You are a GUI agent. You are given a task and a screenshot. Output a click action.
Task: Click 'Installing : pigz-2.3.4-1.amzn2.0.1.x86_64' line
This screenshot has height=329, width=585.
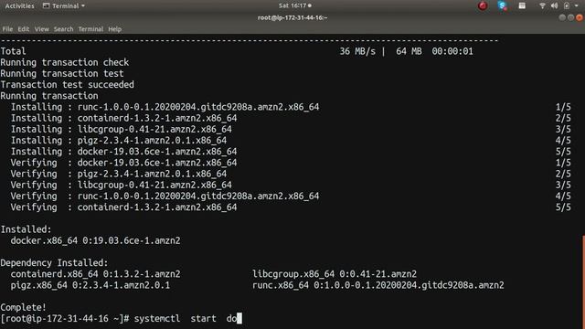119,141
